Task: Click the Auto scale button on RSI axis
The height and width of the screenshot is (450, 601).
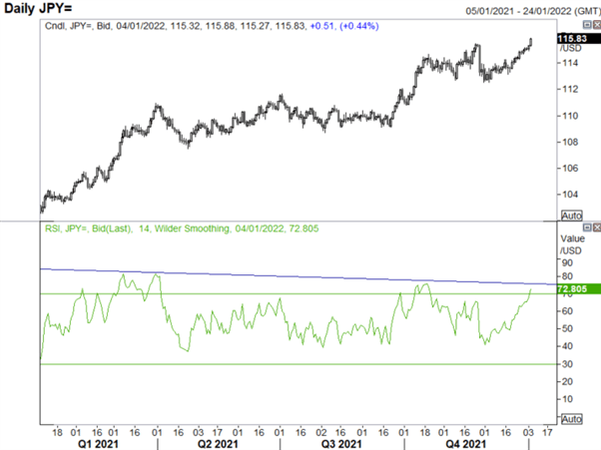Action: coord(571,419)
